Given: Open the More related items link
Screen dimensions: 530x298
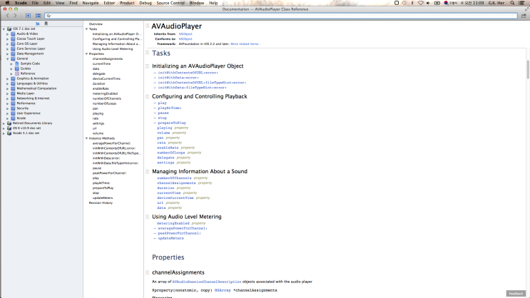Looking at the screenshot, I should [245, 44].
